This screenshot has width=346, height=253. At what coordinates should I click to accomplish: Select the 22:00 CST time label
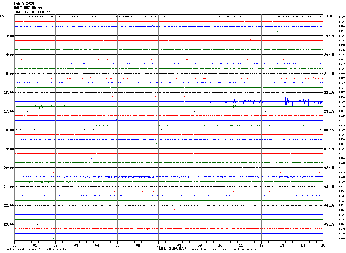click(x=9, y=206)
